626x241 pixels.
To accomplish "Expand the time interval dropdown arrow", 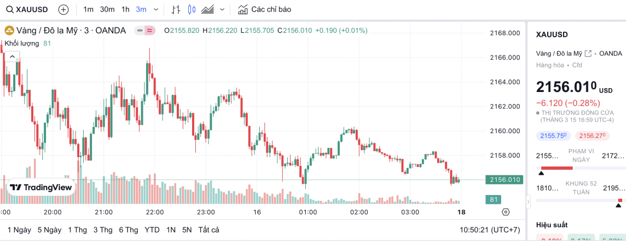I will [x=156, y=9].
